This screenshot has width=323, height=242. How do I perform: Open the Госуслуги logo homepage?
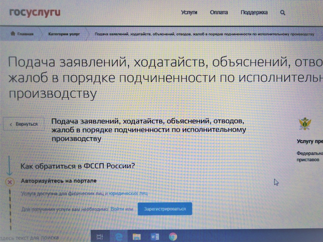point(35,13)
